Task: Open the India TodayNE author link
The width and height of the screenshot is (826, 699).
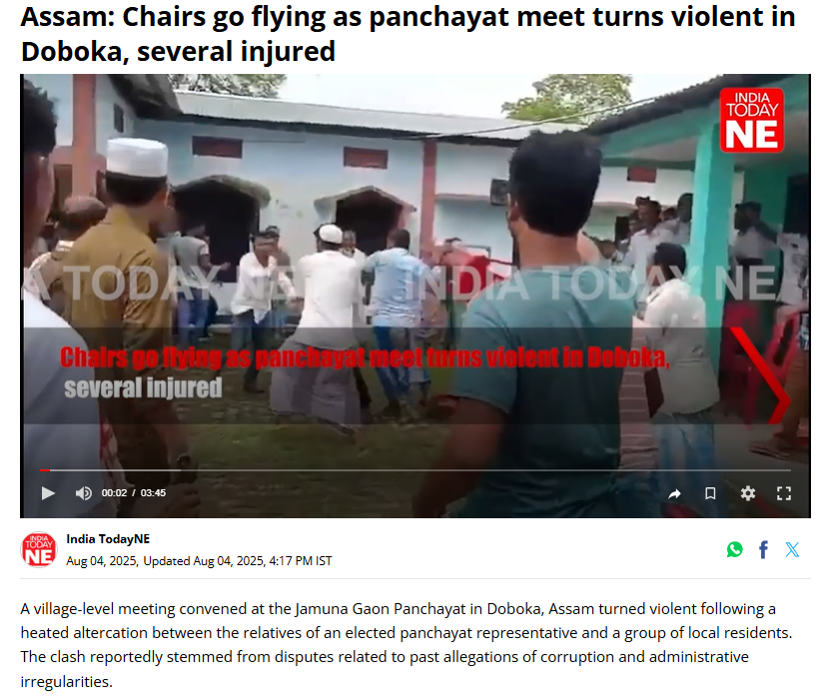Action: click(108, 539)
